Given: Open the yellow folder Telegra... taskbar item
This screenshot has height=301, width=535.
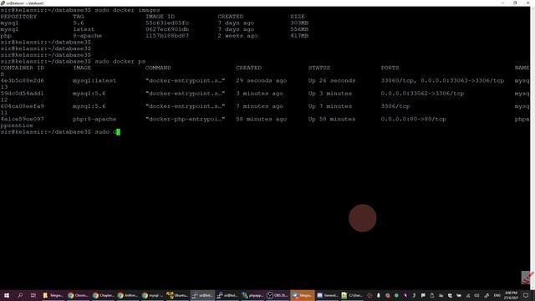Looking at the screenshot, I should (53, 295).
